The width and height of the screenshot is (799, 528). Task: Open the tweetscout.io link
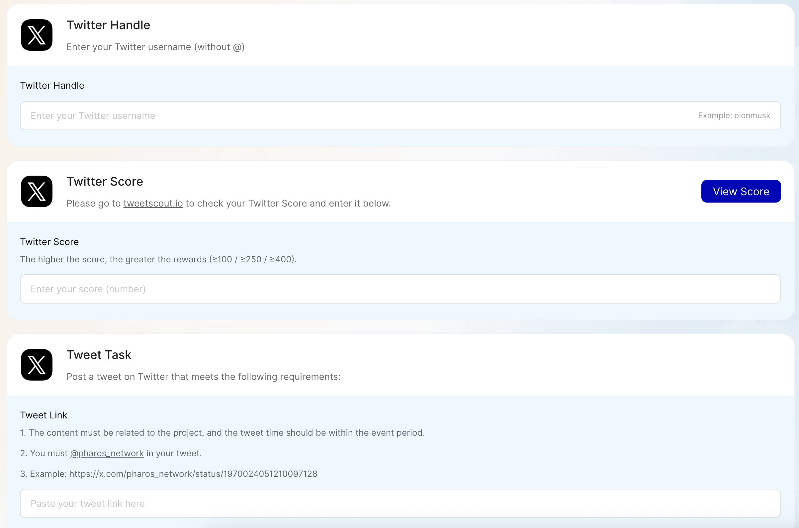click(x=153, y=203)
